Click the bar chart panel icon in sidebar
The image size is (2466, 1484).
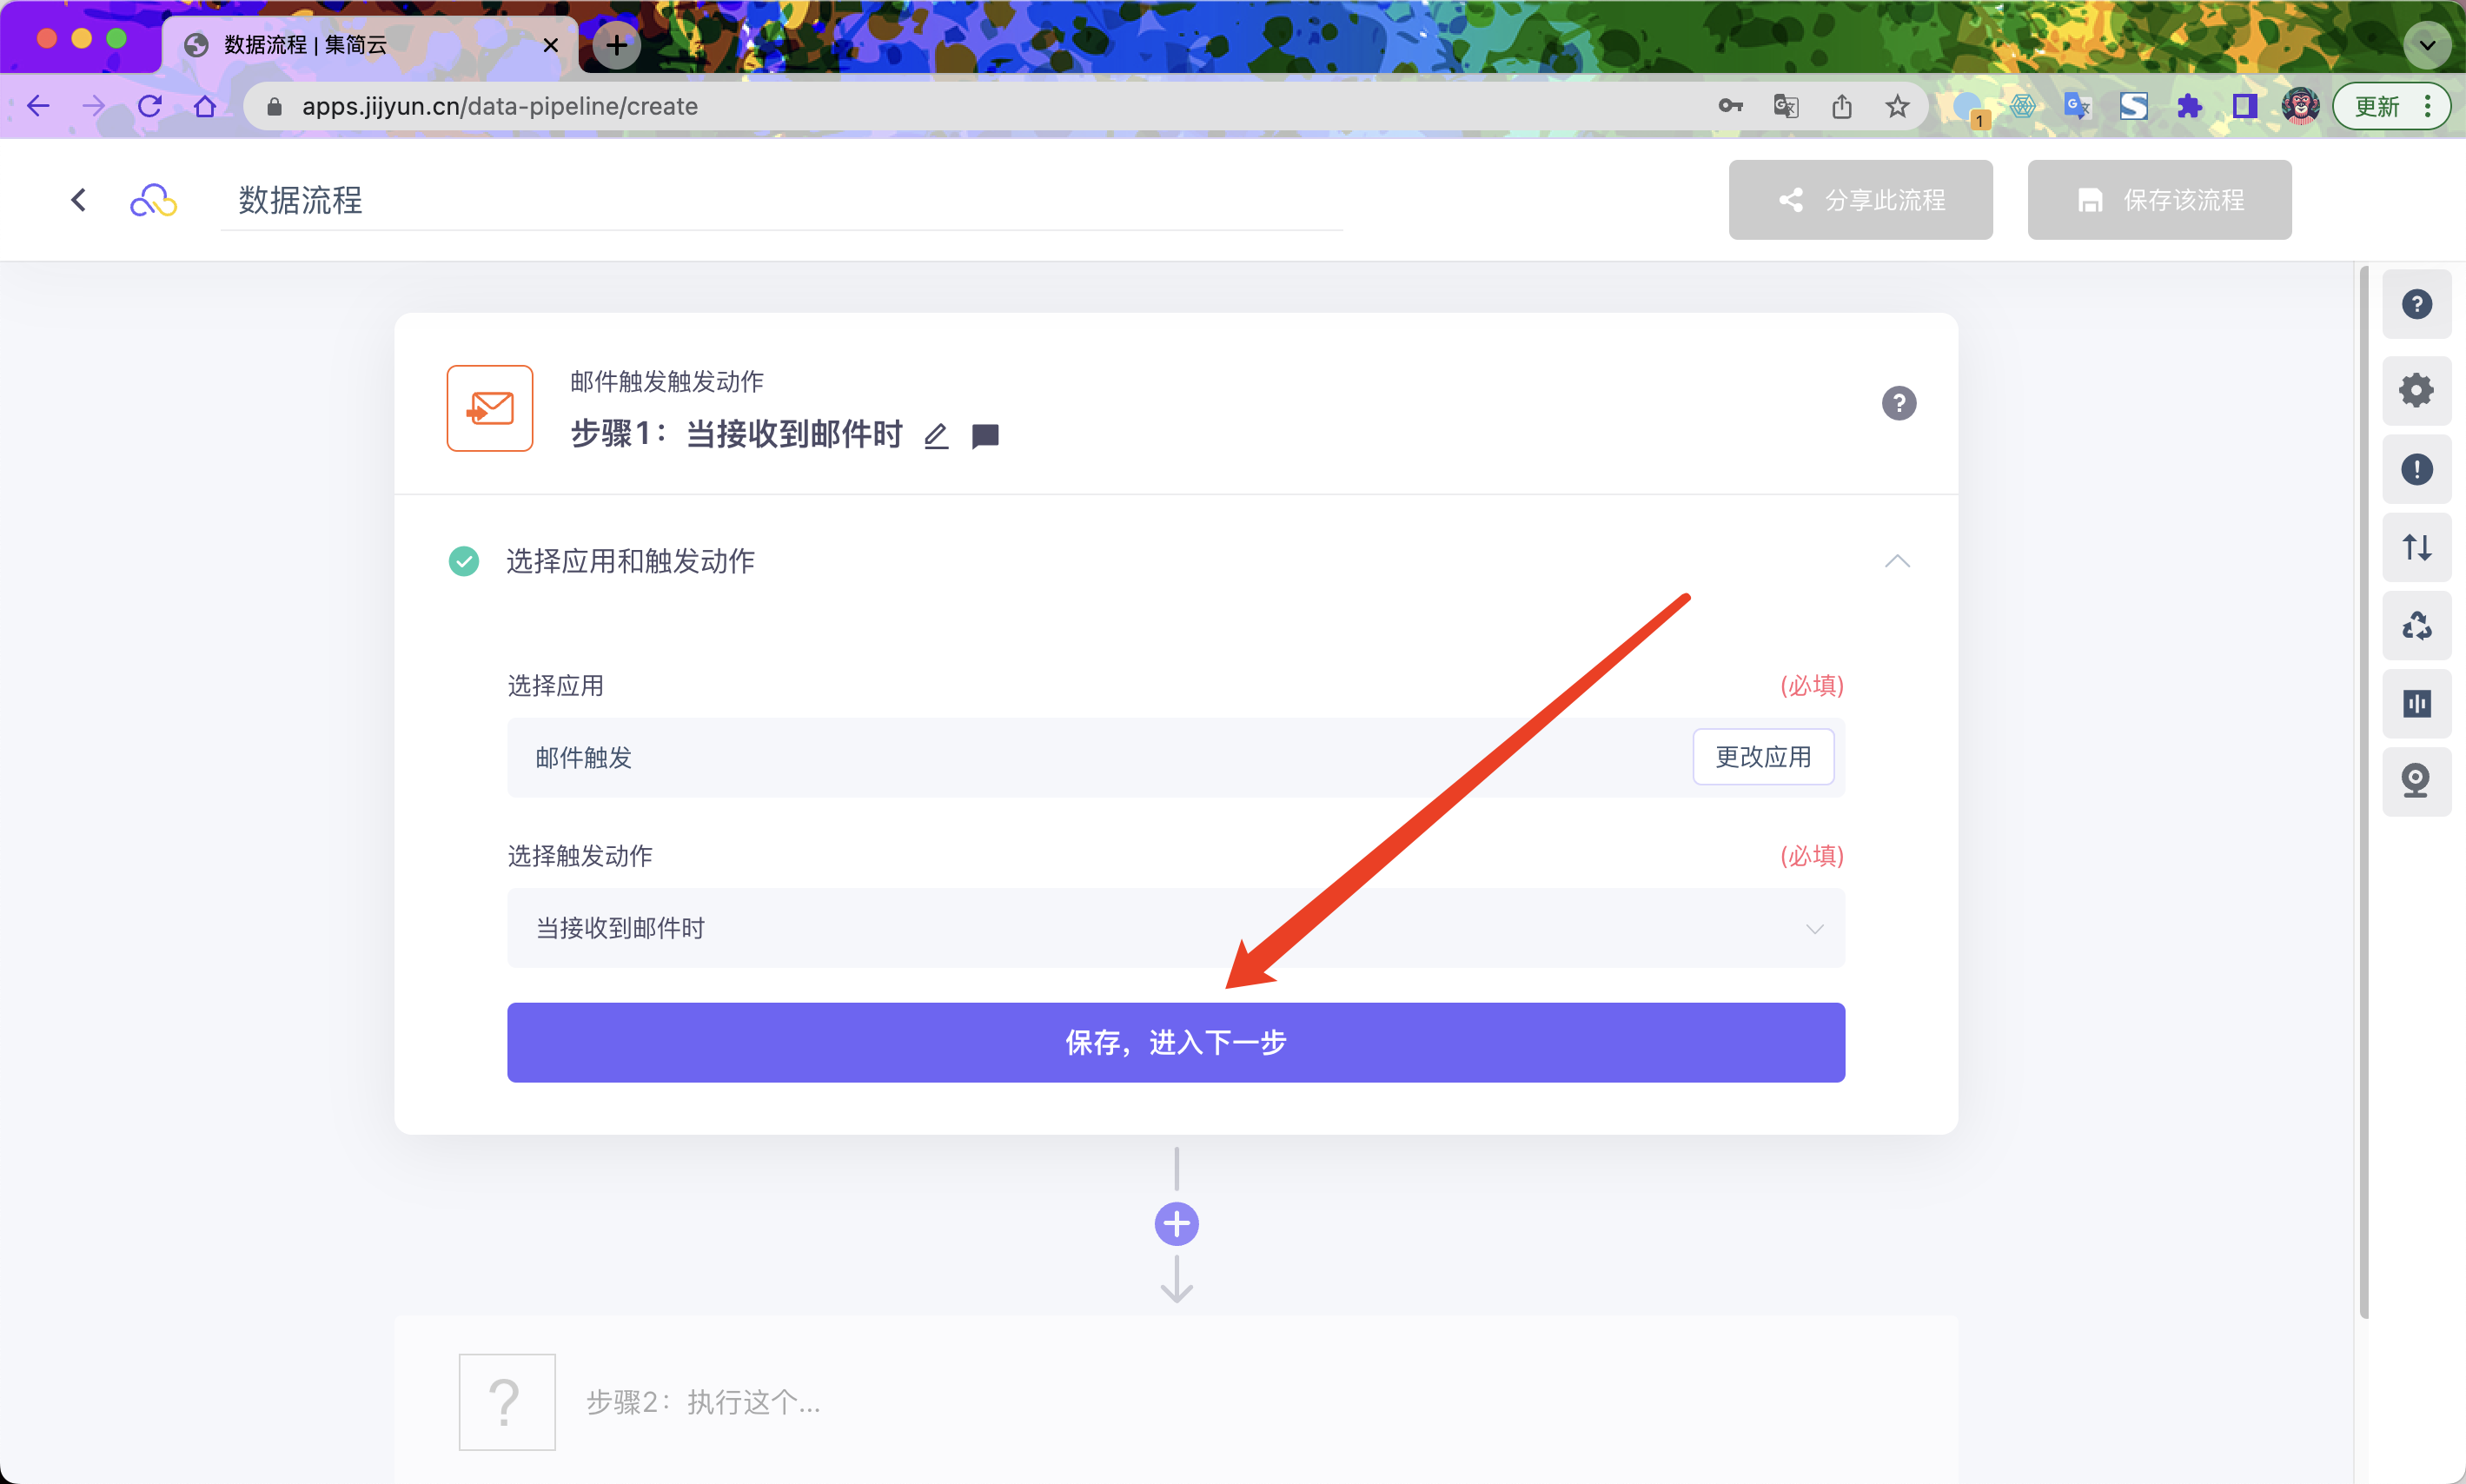click(2416, 704)
